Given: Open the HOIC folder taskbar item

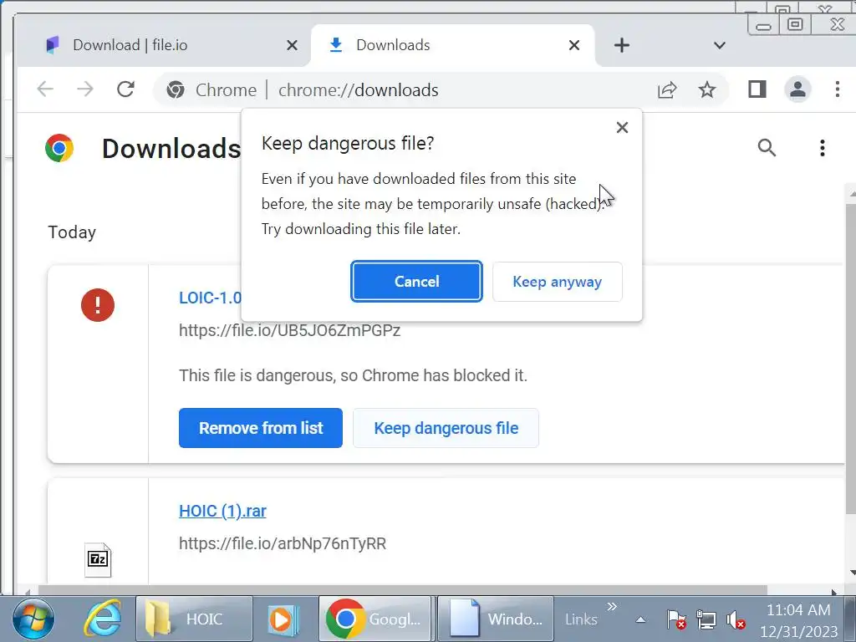Looking at the screenshot, I should coord(194,619).
